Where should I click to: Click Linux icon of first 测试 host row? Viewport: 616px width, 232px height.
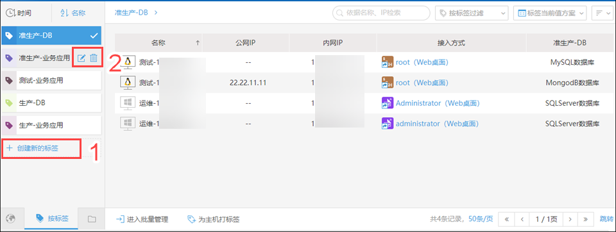point(127,62)
